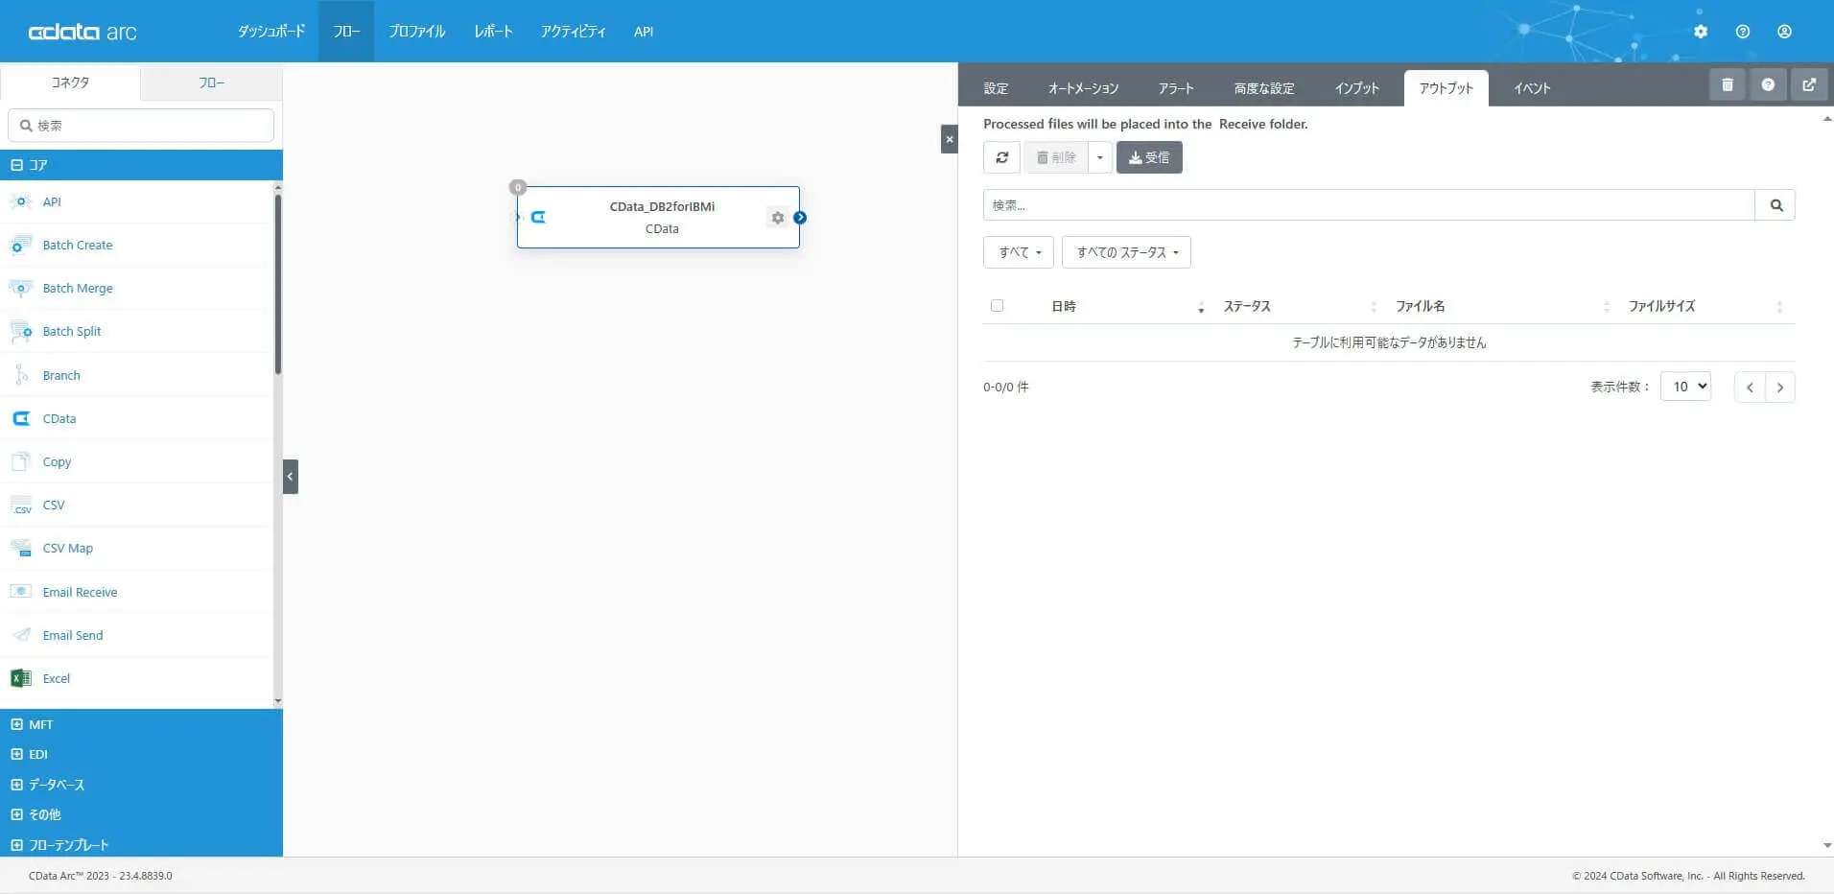Viewport: 1834px width, 894px height.
Task: Click the refresh icon in output toolbar
Action: pyautogui.click(x=1001, y=157)
